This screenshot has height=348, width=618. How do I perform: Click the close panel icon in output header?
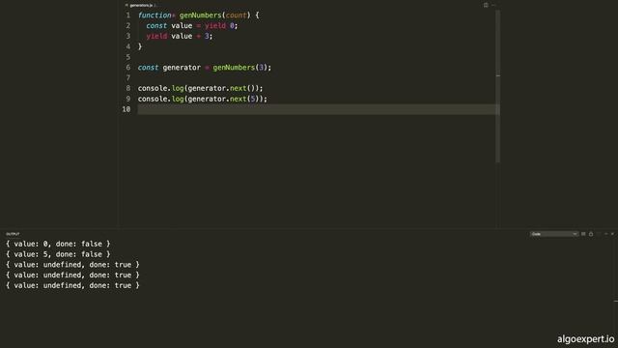[612, 234]
